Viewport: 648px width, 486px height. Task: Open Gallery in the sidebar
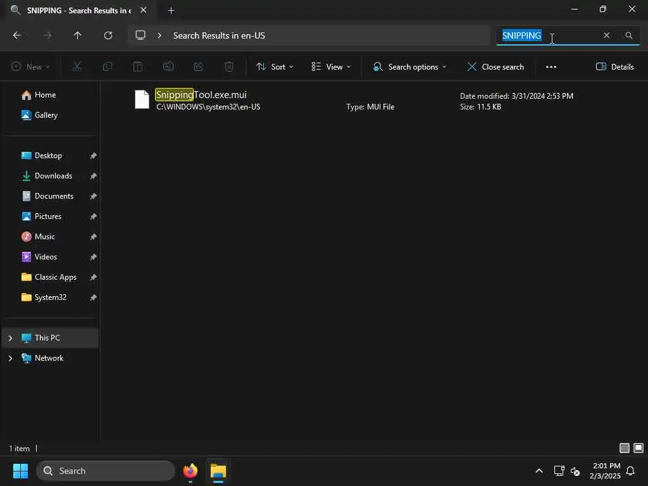46,115
